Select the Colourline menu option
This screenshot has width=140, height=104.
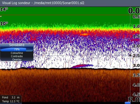click(x=17, y=53)
